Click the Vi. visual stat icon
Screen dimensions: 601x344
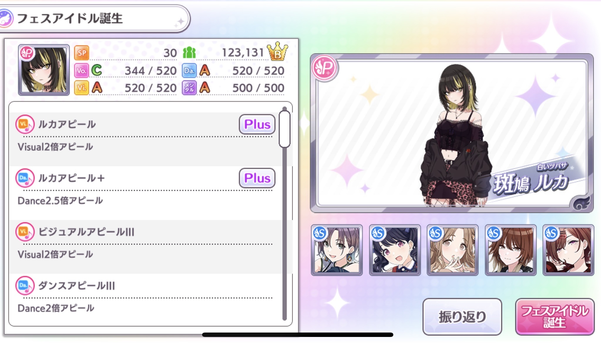click(x=81, y=88)
